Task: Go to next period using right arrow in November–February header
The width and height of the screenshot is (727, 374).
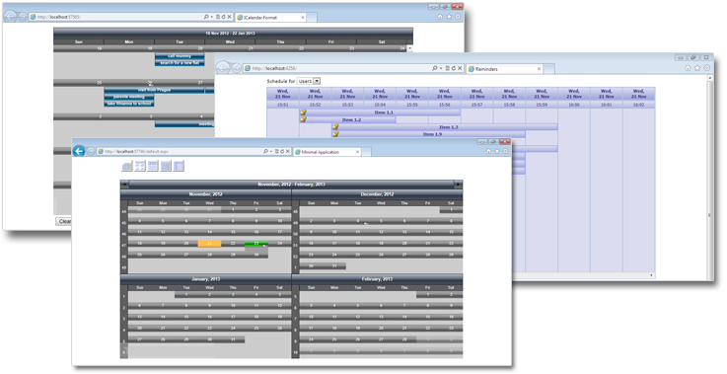Action: pos(458,185)
